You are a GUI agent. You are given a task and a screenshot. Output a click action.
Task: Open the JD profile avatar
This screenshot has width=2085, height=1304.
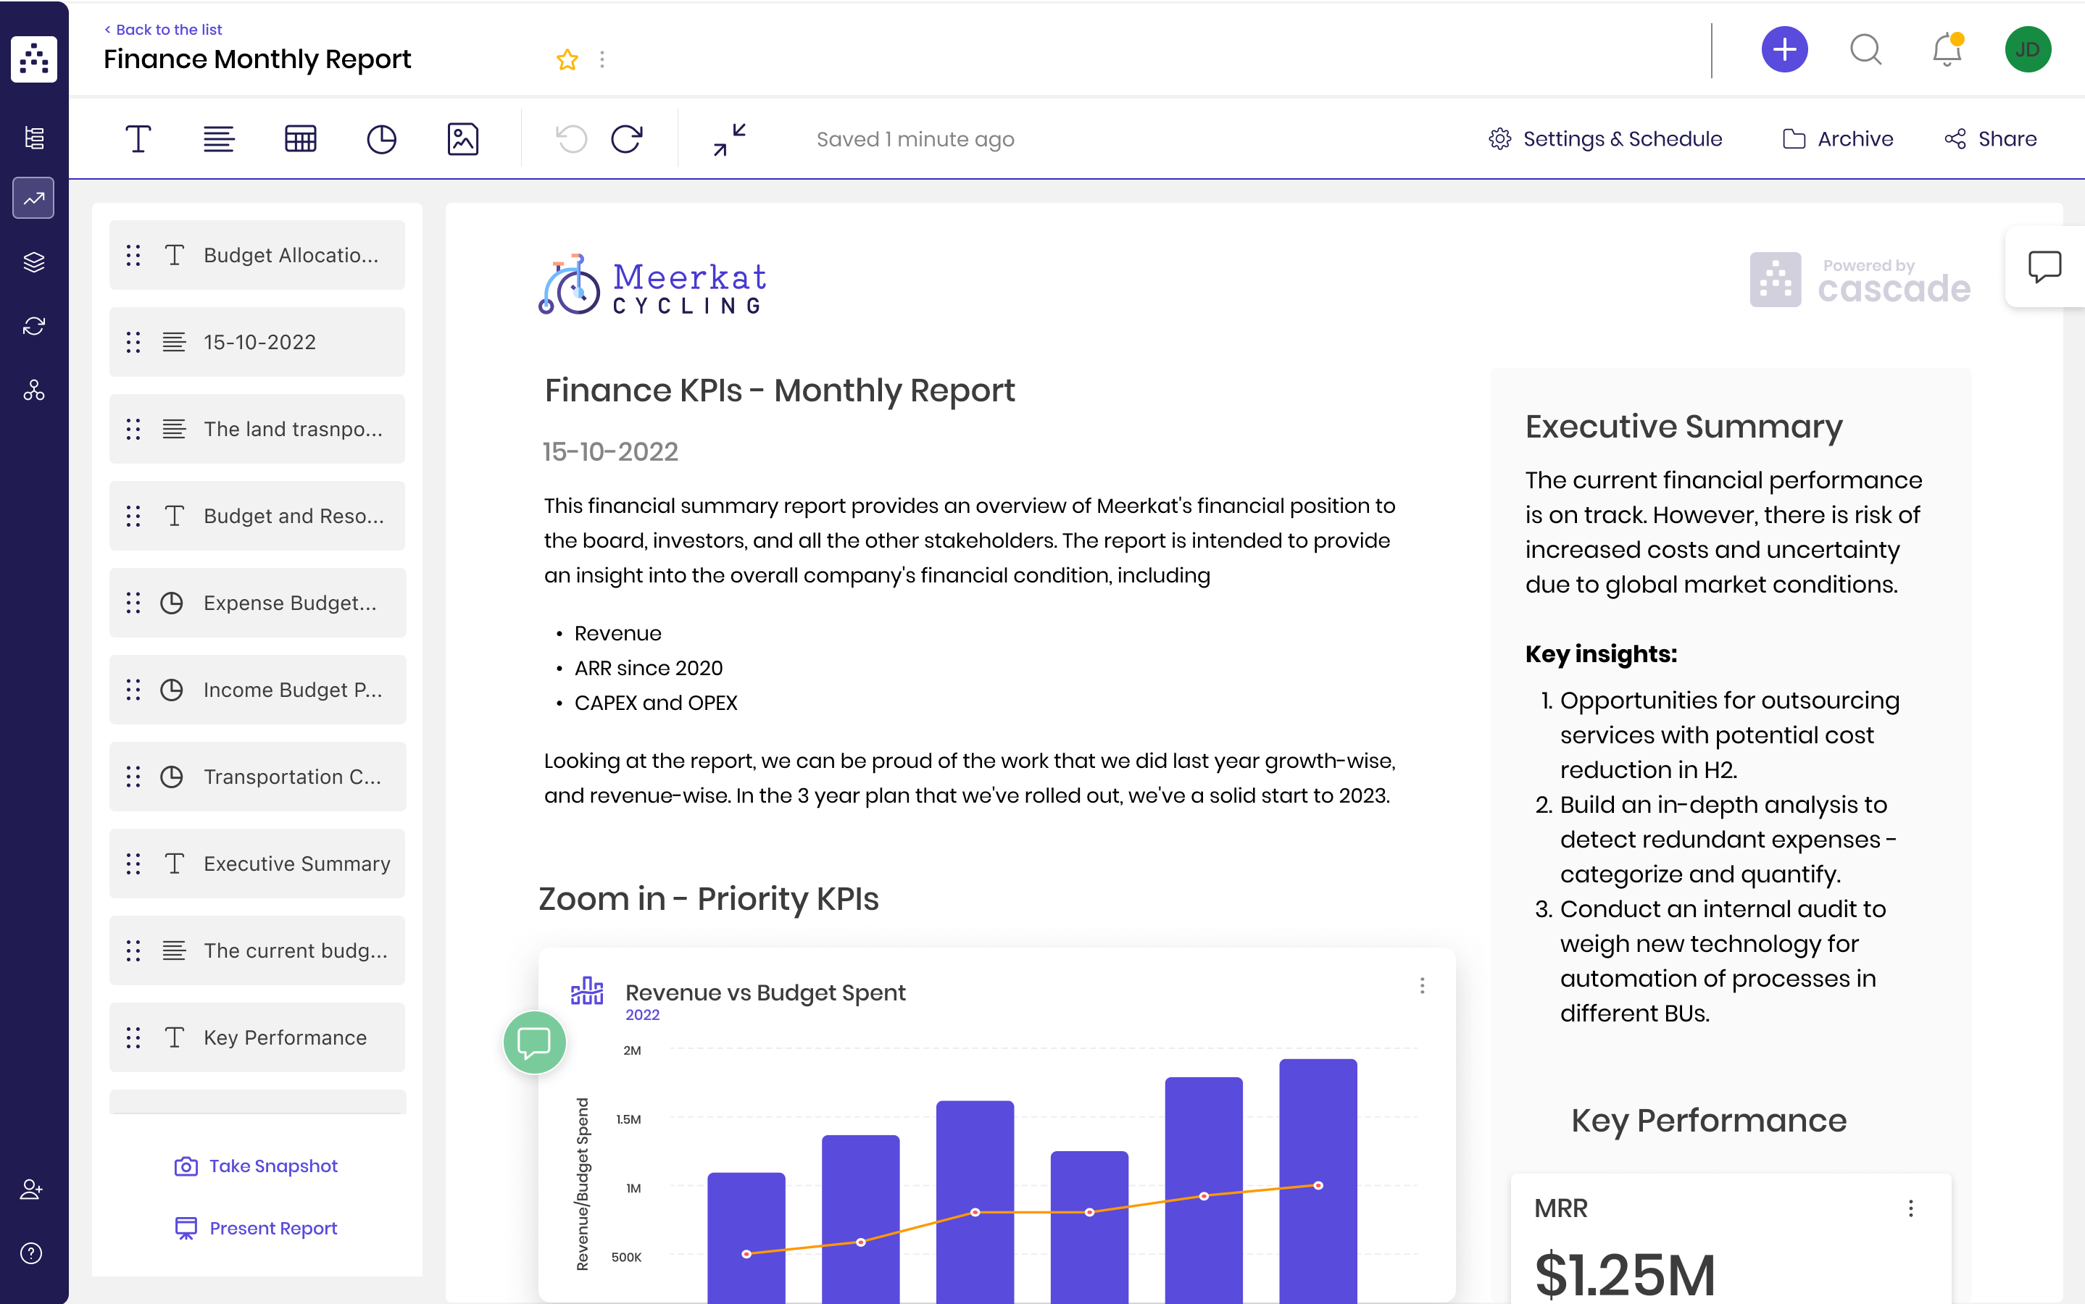click(2028, 49)
